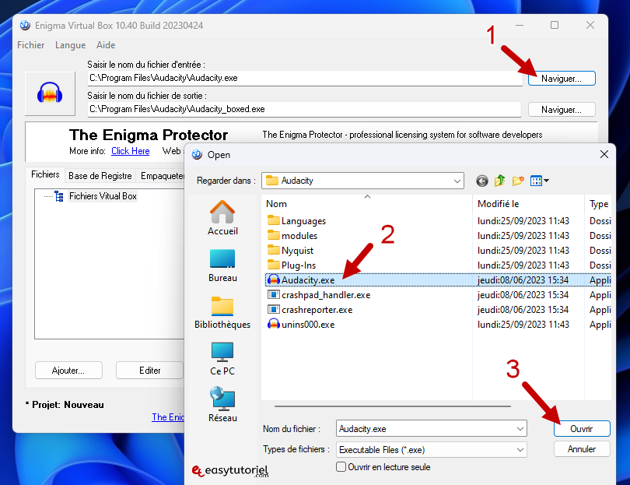Click the Fichiers Vitual Box tree icon
The image size is (630, 485).
click(x=59, y=196)
